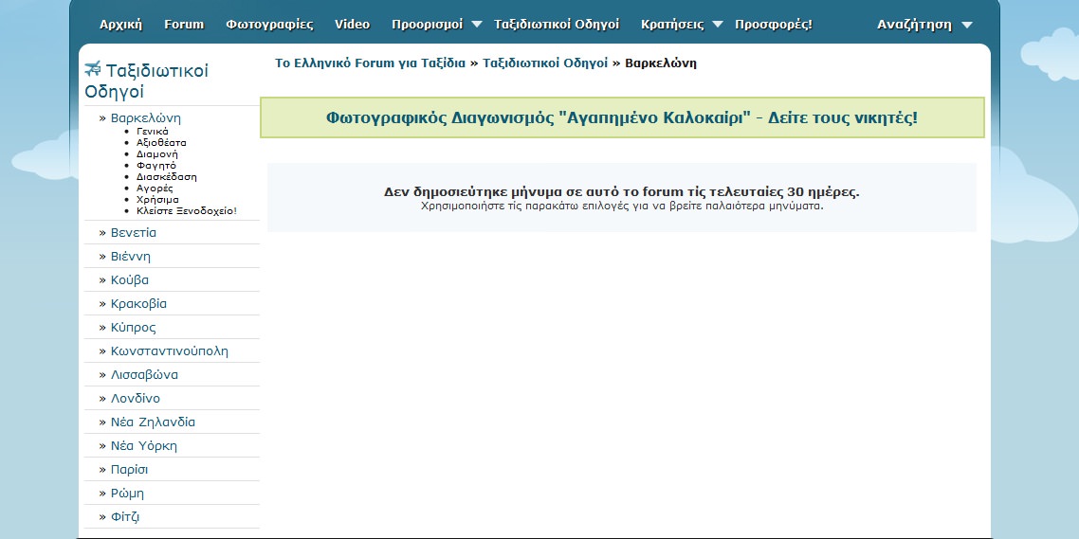Select Video in the navigation bar

tap(352, 25)
